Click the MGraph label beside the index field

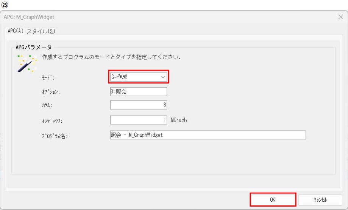179,120
